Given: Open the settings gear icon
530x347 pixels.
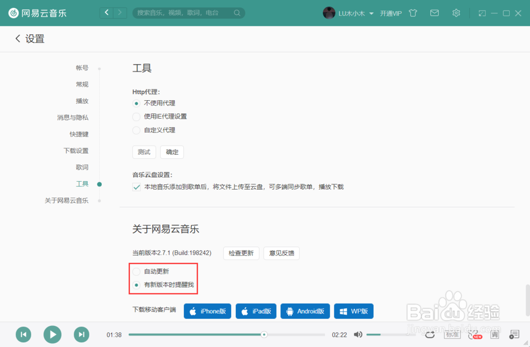Looking at the screenshot, I should tap(456, 13).
